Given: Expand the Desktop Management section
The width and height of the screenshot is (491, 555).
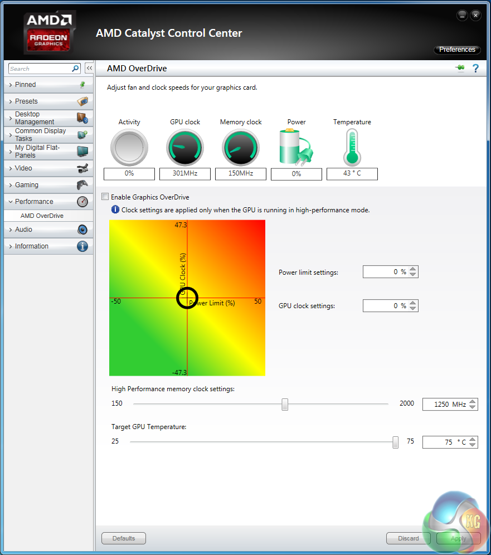Looking at the screenshot, I should 35,118.
